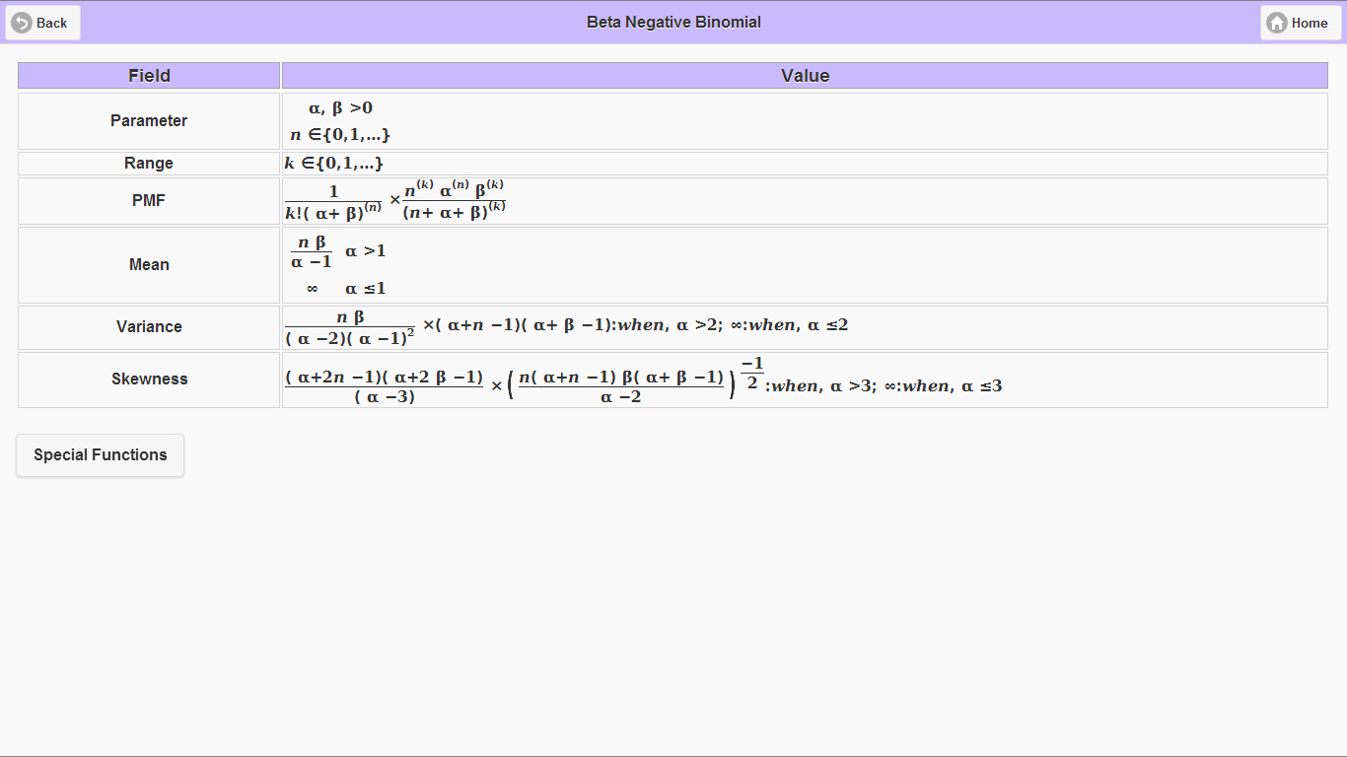Click the house icon on the Home button
The height and width of the screenshot is (757, 1347).
coord(1276,22)
